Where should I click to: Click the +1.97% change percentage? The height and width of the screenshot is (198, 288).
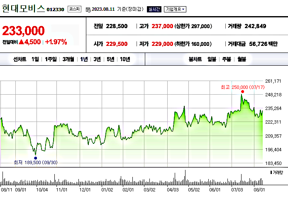pos(56,42)
